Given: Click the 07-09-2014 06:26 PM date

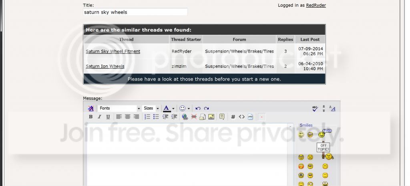Looking at the screenshot, I should 311,51.
